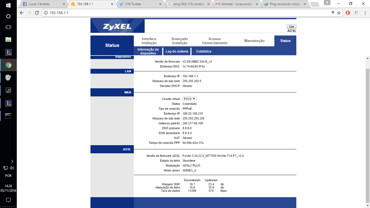Viewport: 370px width, 208px height.
Task: Show hidden system tray icons chevron
Action: 12,161
